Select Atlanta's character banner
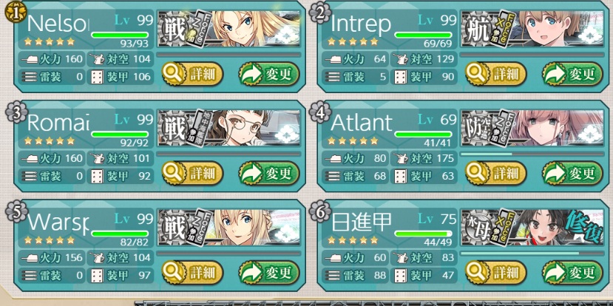Image resolution: width=613 pixels, height=306 pixels. [532, 128]
